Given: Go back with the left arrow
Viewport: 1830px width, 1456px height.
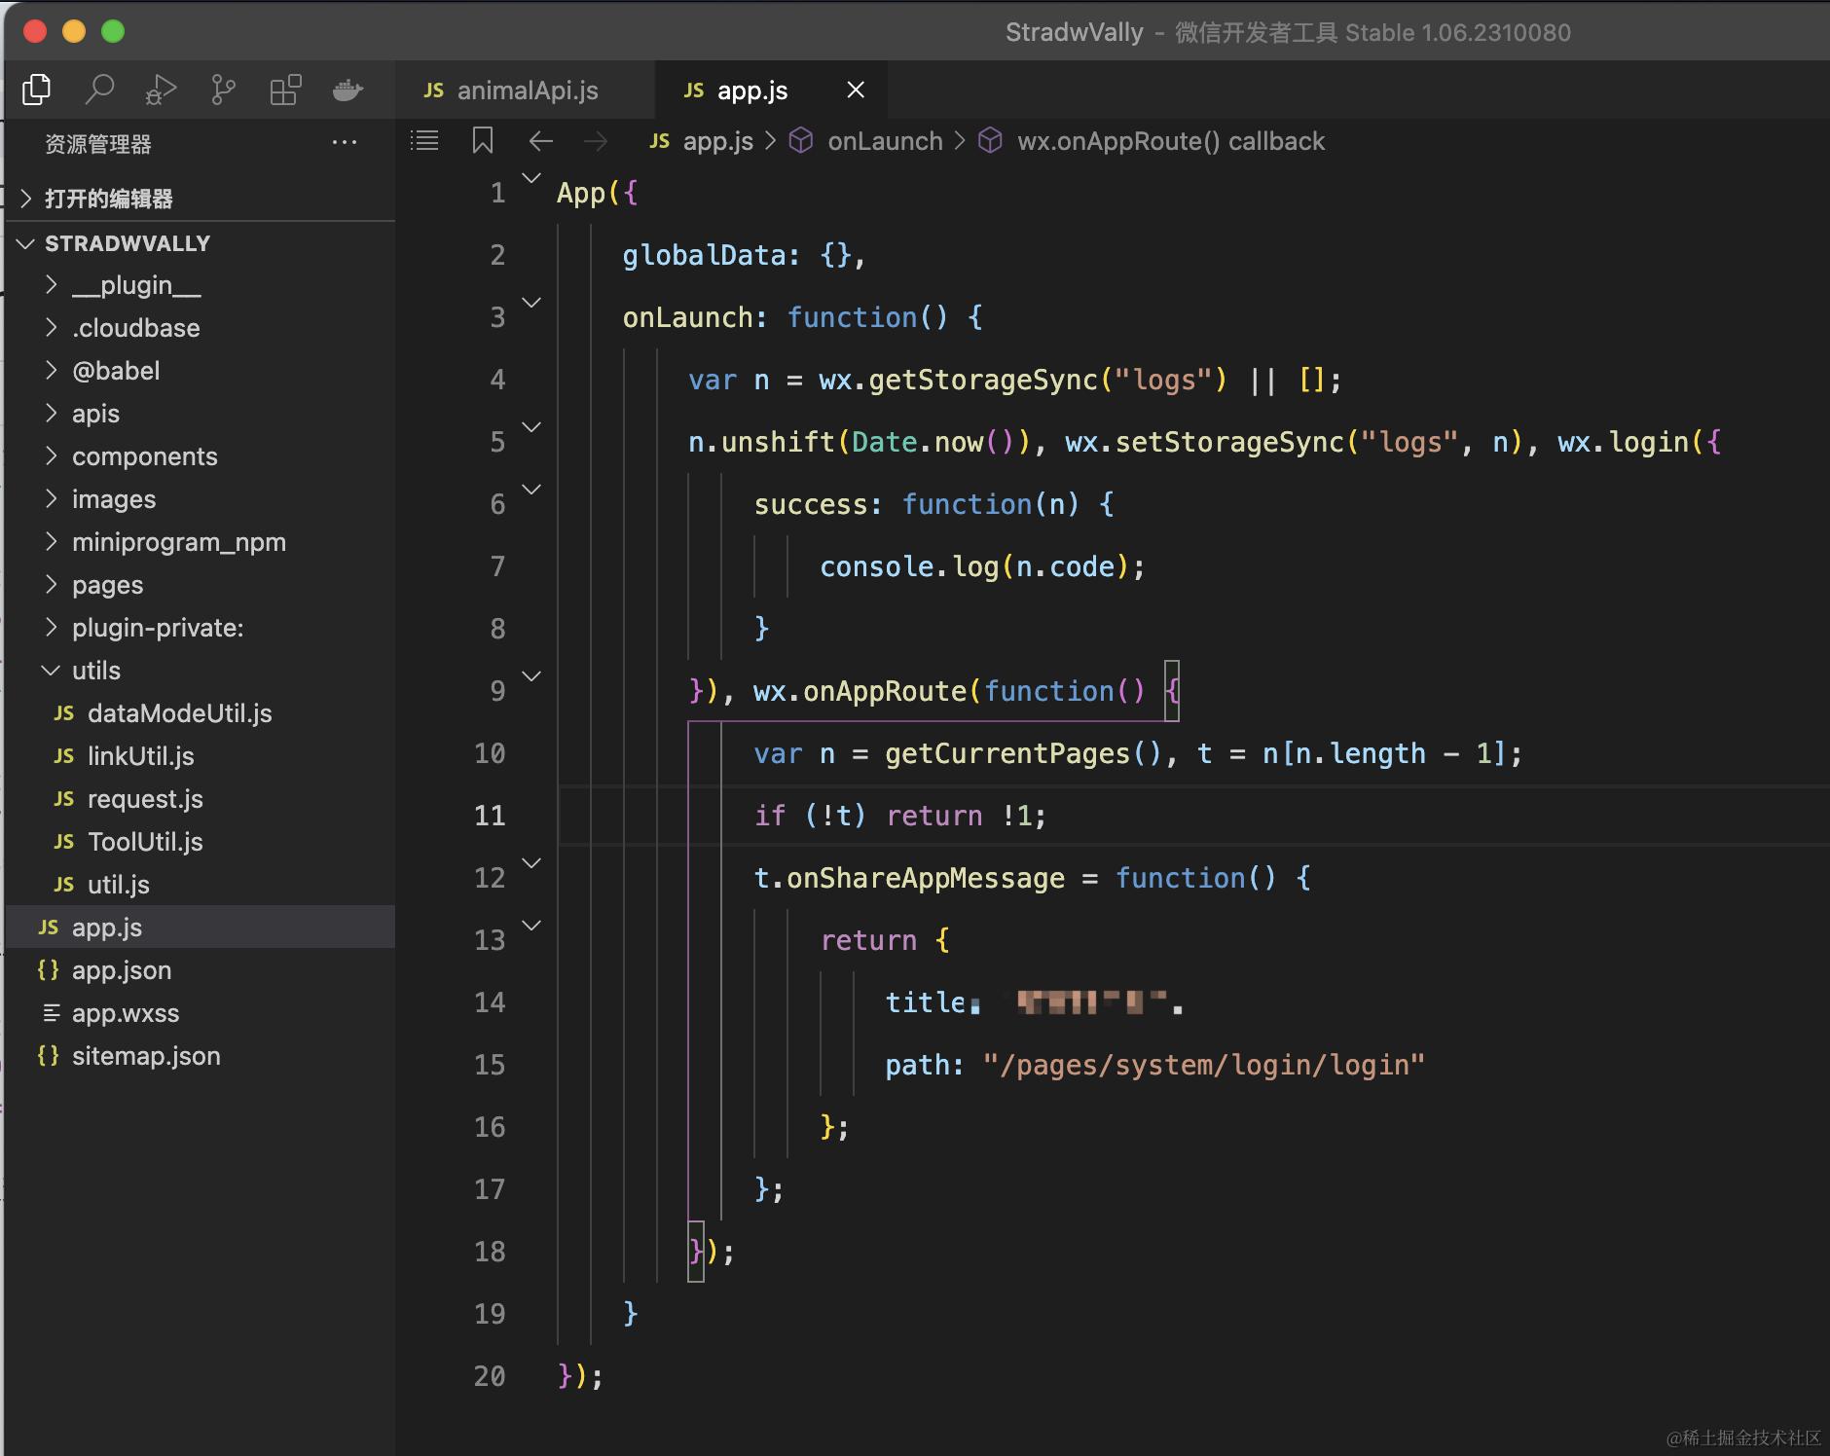Looking at the screenshot, I should click(x=540, y=141).
